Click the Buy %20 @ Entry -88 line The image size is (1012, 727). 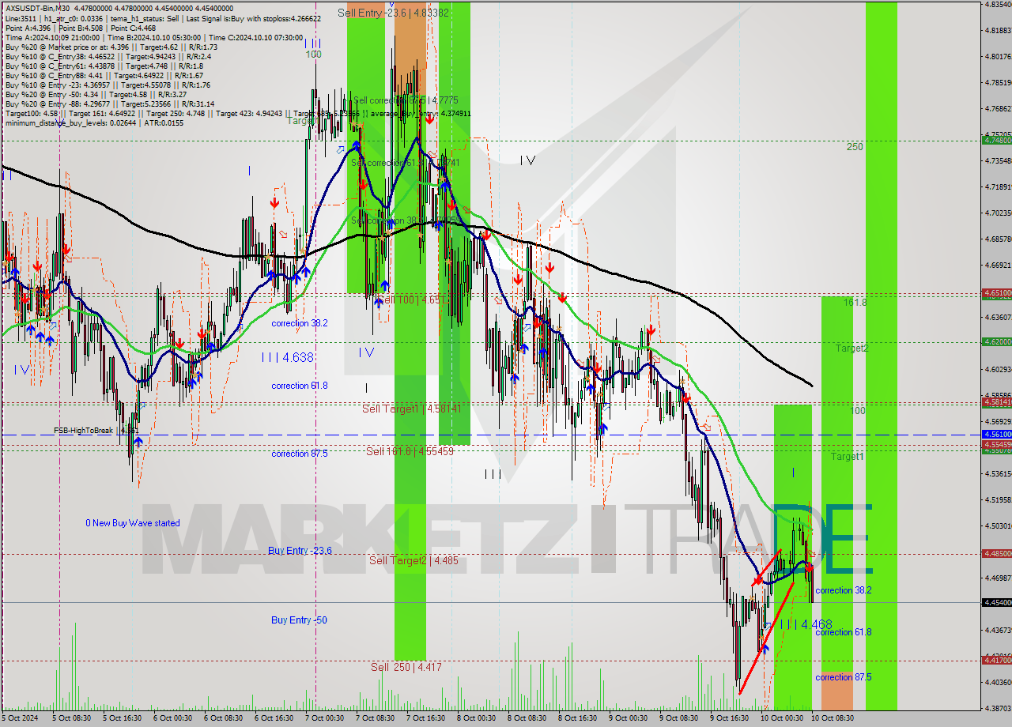111,104
